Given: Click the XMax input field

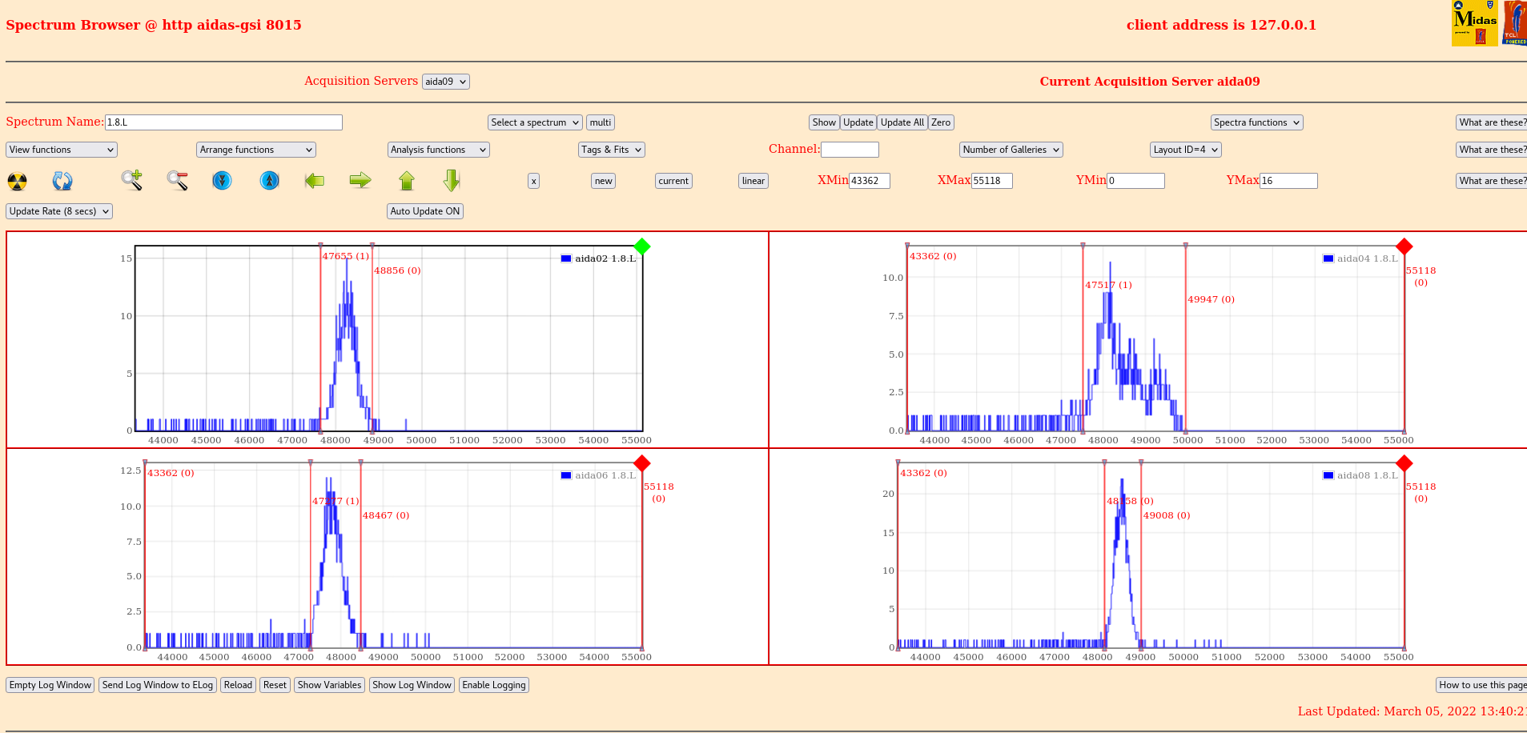Looking at the screenshot, I should pyautogui.click(x=992, y=181).
